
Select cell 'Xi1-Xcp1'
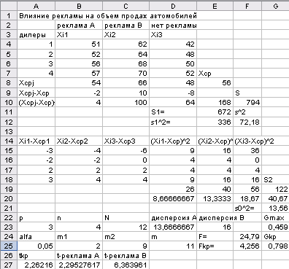coord(36,141)
